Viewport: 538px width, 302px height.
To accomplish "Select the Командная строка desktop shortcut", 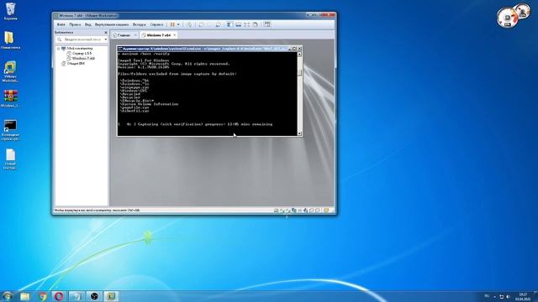I will (x=10, y=130).
